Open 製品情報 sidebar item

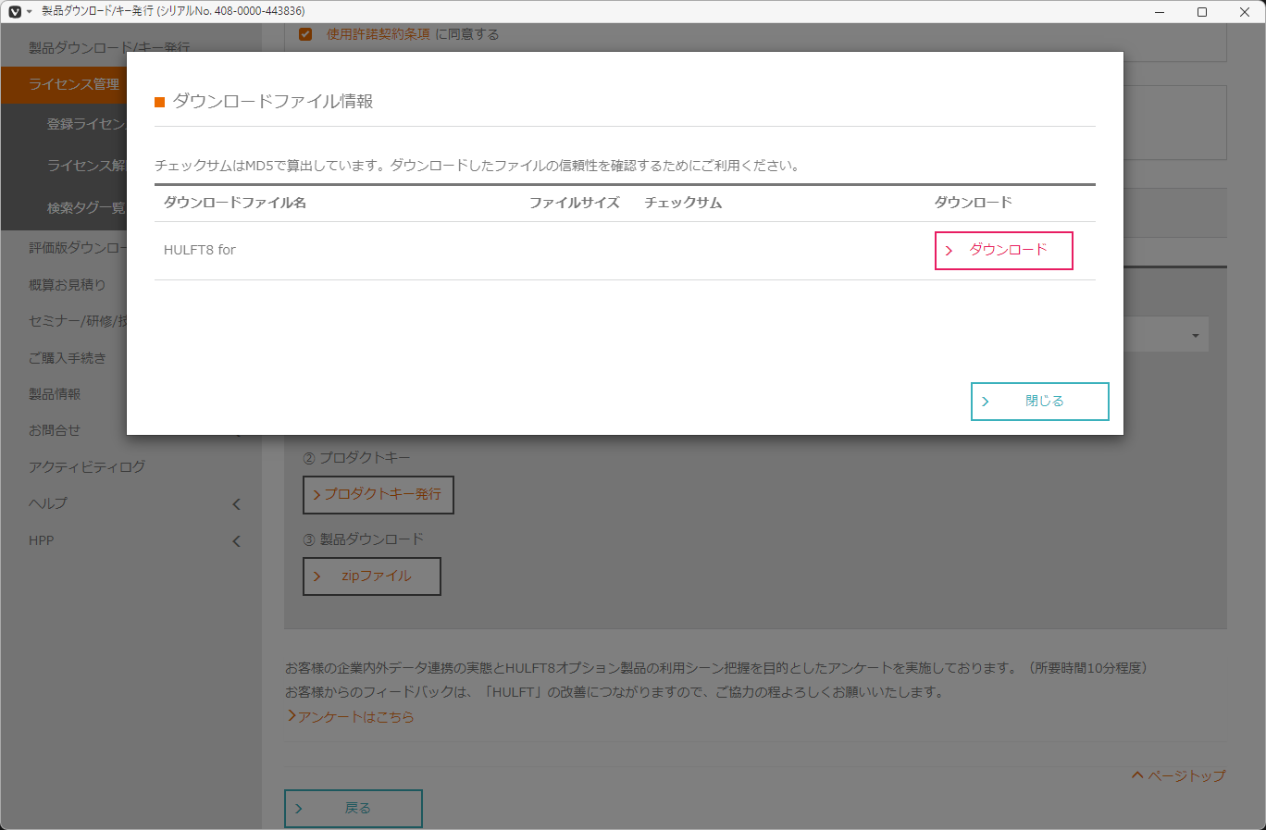click(55, 394)
